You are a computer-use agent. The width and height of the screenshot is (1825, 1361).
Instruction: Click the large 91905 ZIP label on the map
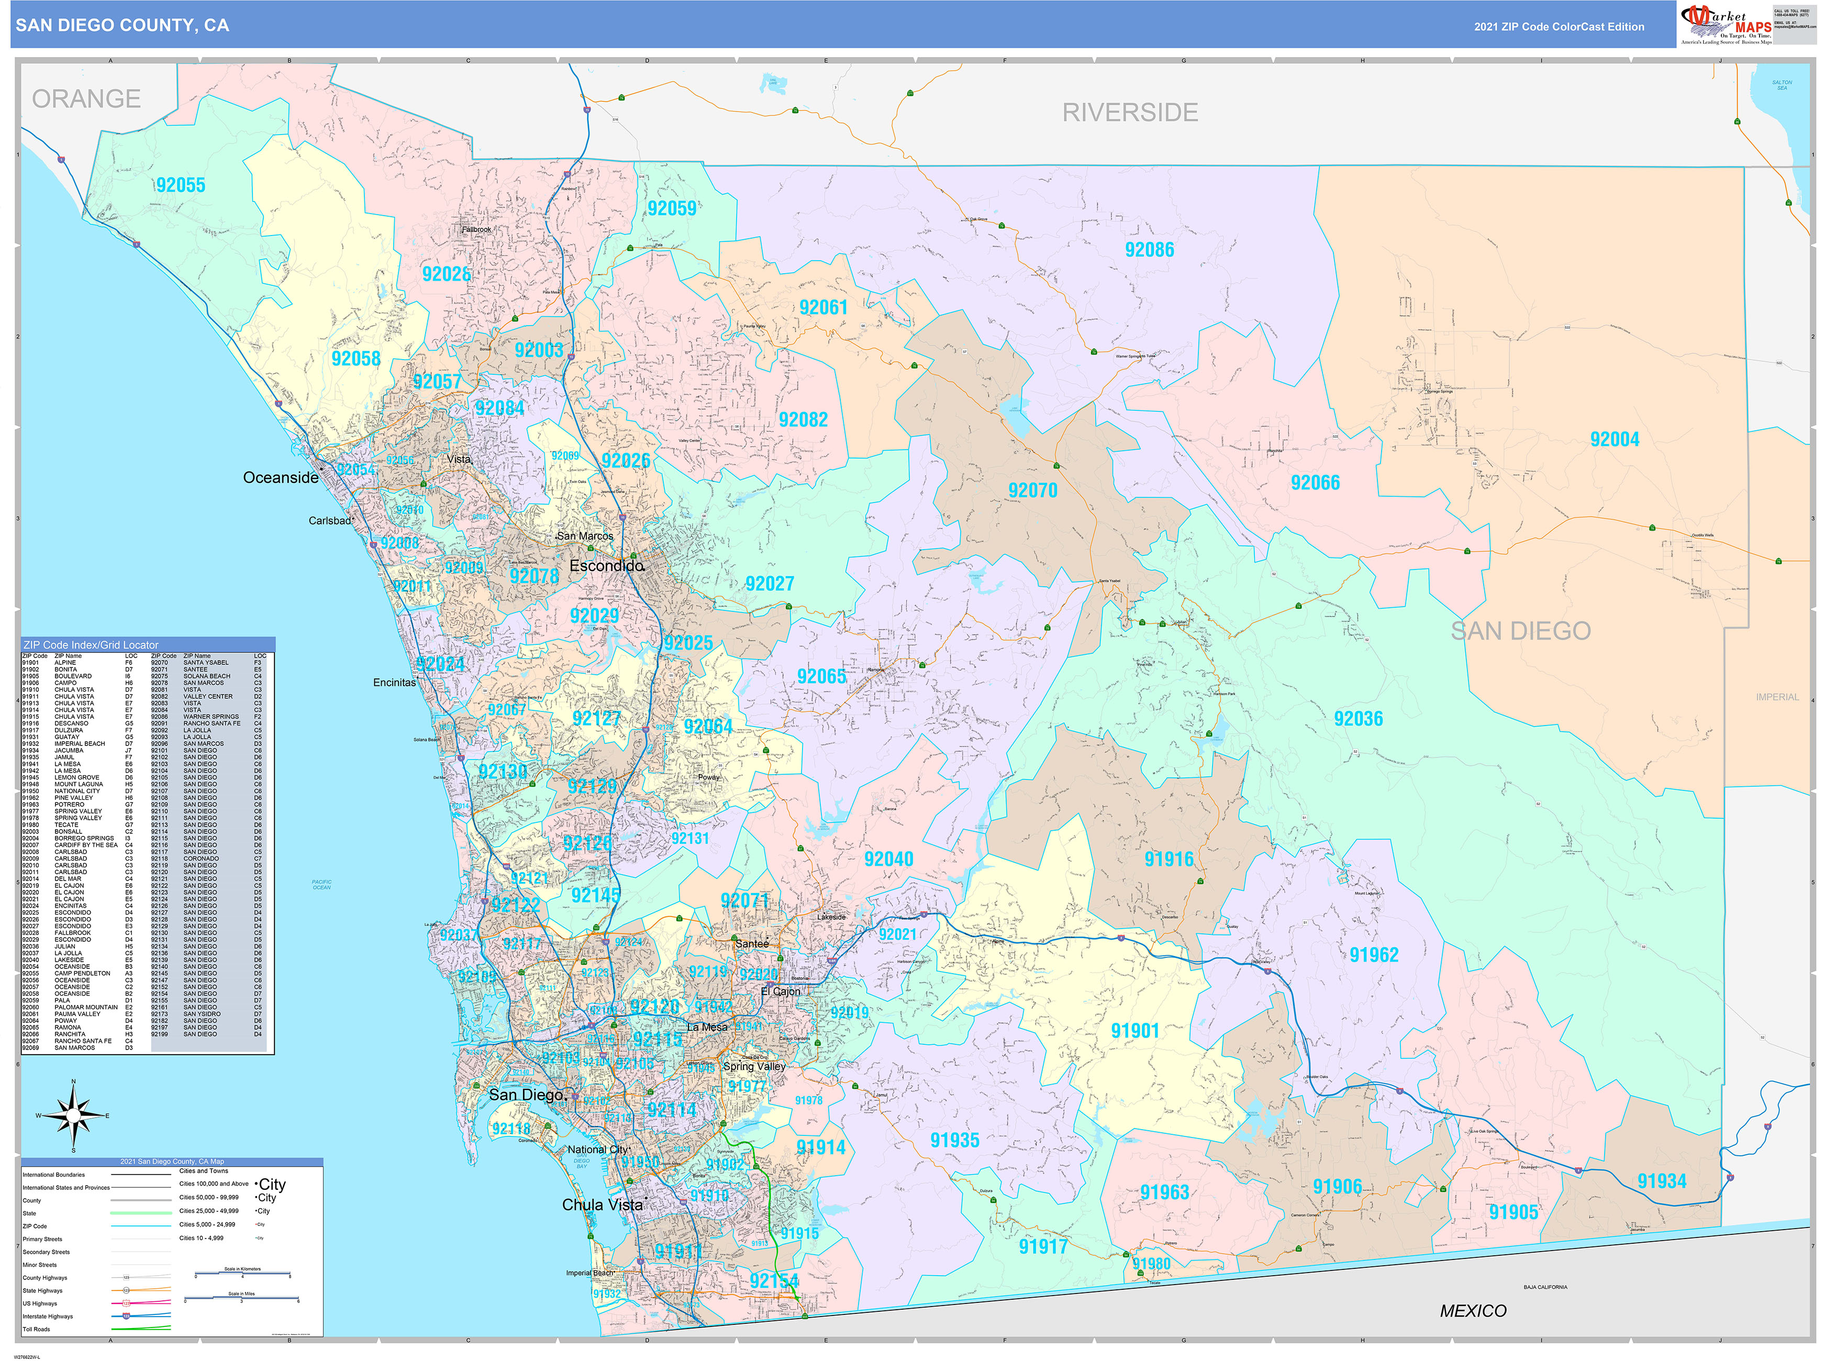pos(1514,1212)
